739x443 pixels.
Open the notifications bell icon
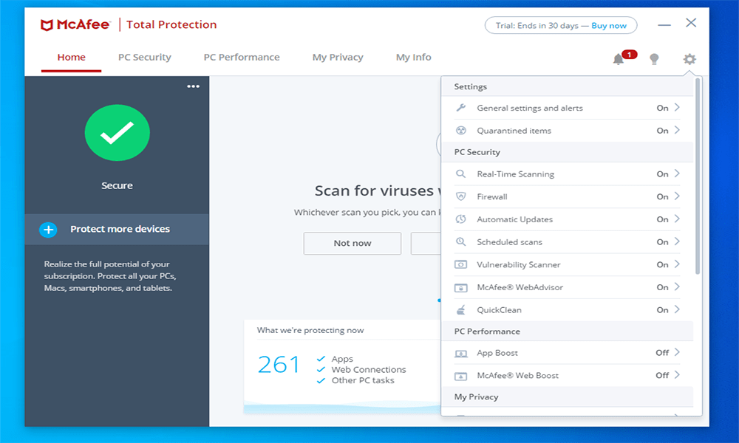619,59
